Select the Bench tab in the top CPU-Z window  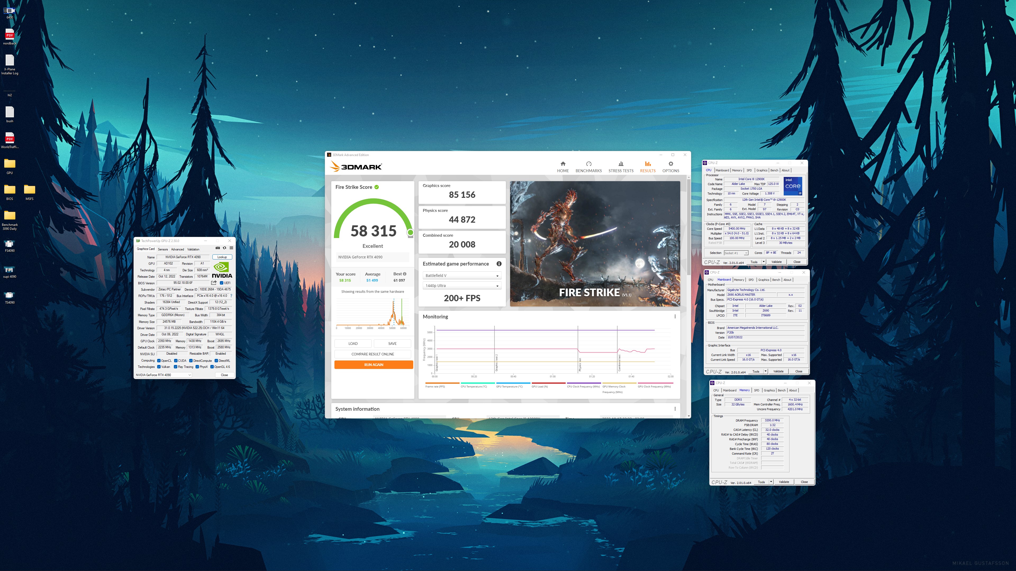tap(774, 170)
